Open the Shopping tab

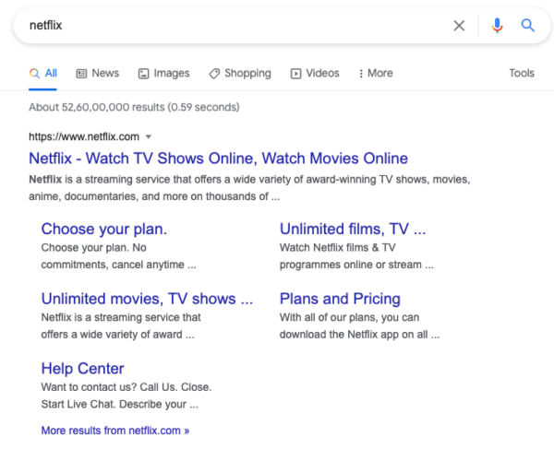(x=240, y=74)
